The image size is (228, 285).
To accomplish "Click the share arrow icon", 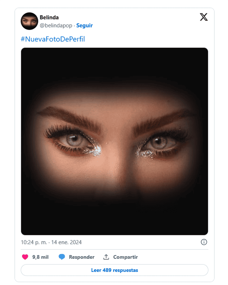I will tap(106, 257).
